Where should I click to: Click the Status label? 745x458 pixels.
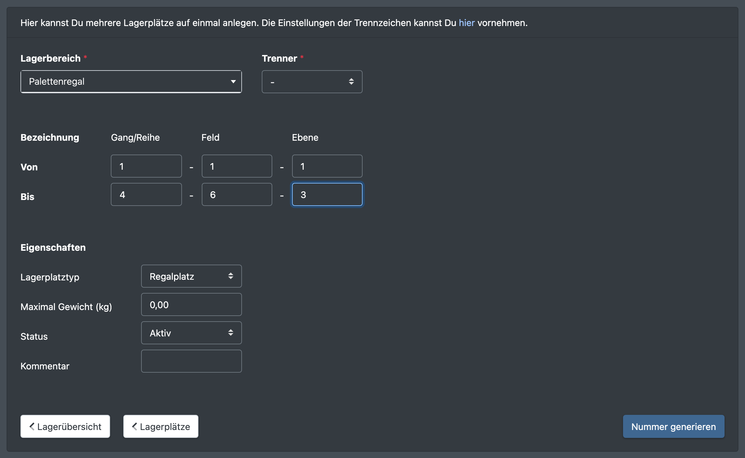point(34,336)
